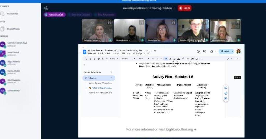Insert an image from toolbar
The image size is (266, 139).
click(x=197, y=59)
